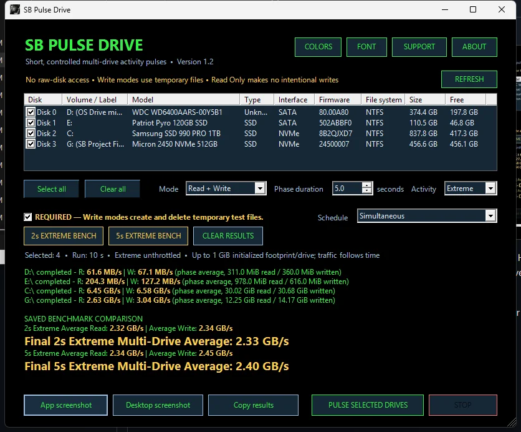Click the Interface column header
The height and width of the screenshot is (432, 521).
(x=294, y=99)
